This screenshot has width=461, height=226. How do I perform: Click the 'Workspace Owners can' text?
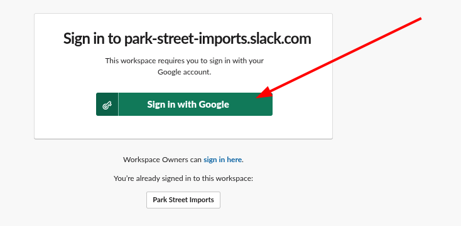coord(162,160)
